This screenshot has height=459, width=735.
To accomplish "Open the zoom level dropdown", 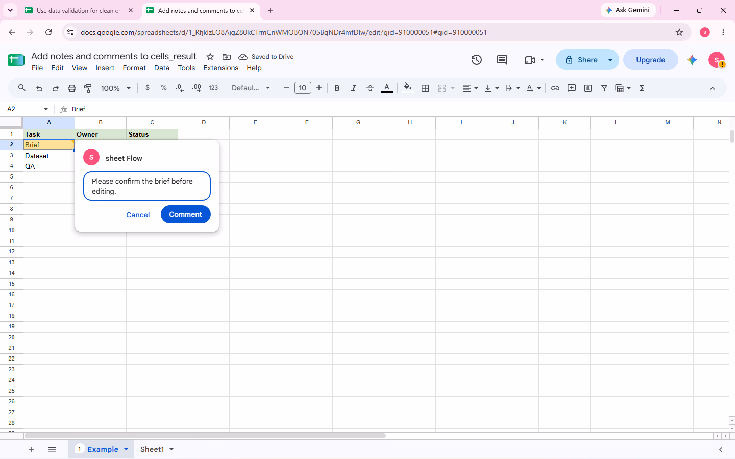I will click(116, 88).
